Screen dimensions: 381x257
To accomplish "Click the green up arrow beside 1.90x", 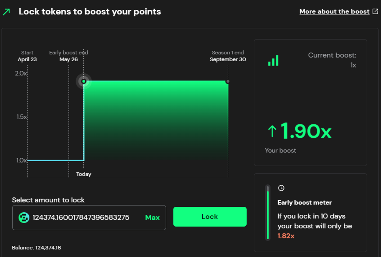I will (x=272, y=131).
